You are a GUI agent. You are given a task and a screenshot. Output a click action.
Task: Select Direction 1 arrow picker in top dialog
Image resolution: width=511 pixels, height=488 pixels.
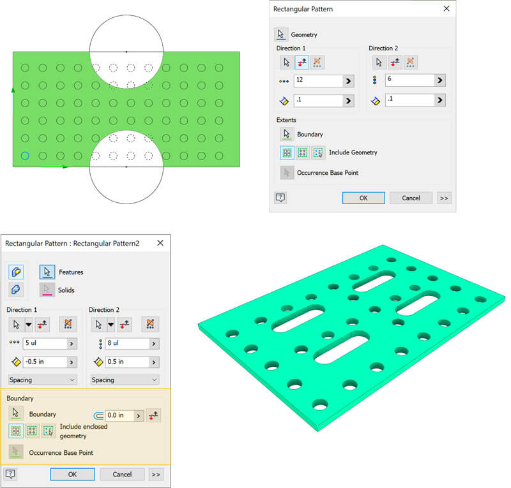pyautogui.click(x=287, y=62)
